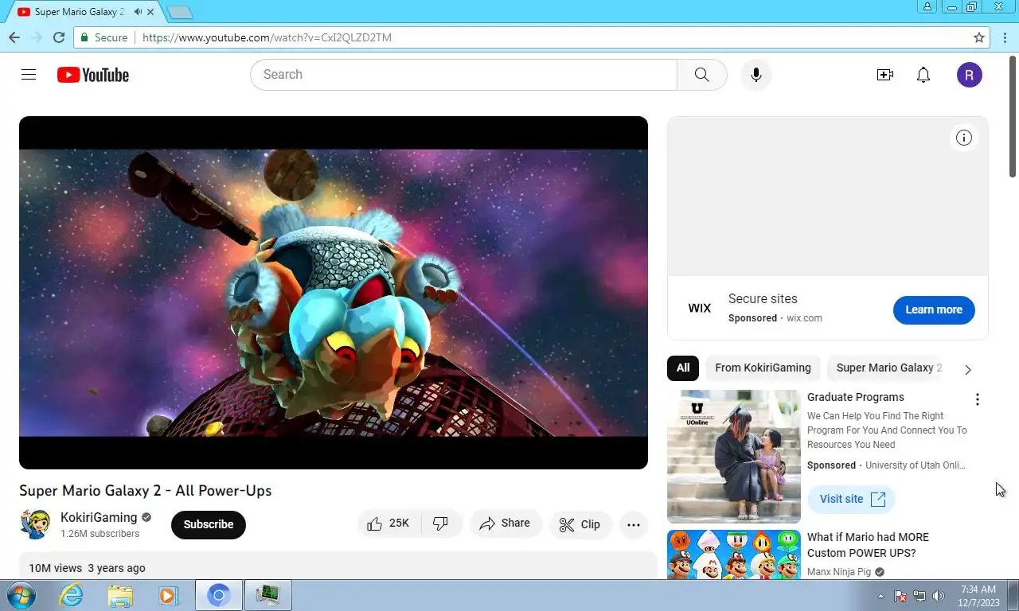The width and height of the screenshot is (1019, 611).
Task: Click the search magnifier button
Action: click(701, 75)
